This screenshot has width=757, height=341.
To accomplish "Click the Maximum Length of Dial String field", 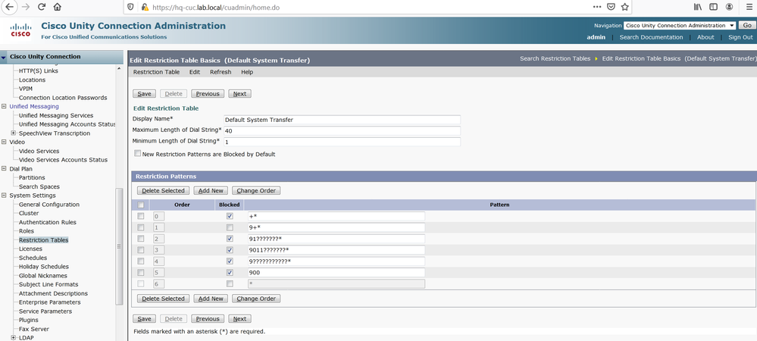I will coord(342,131).
